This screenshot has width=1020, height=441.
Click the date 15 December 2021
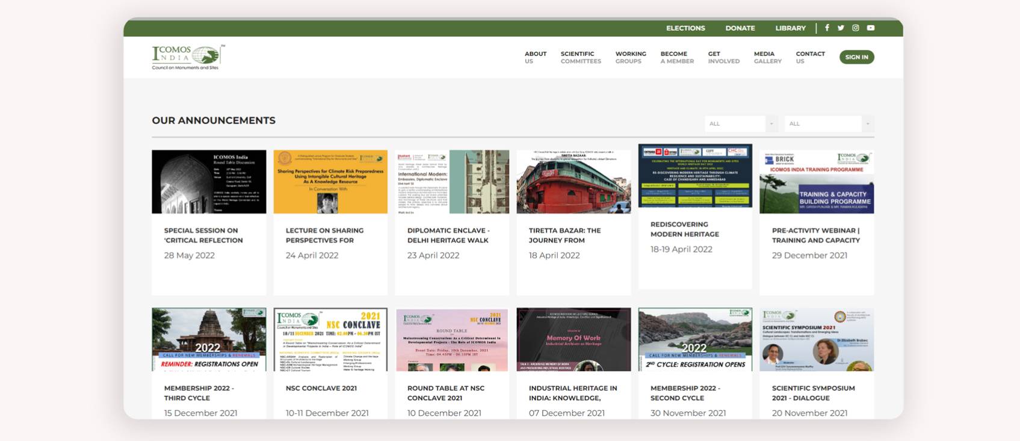tap(200, 413)
